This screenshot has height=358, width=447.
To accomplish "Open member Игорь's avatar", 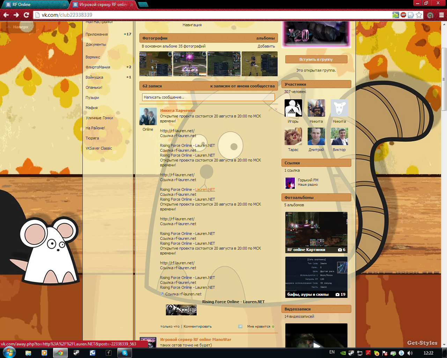I will coord(293,108).
